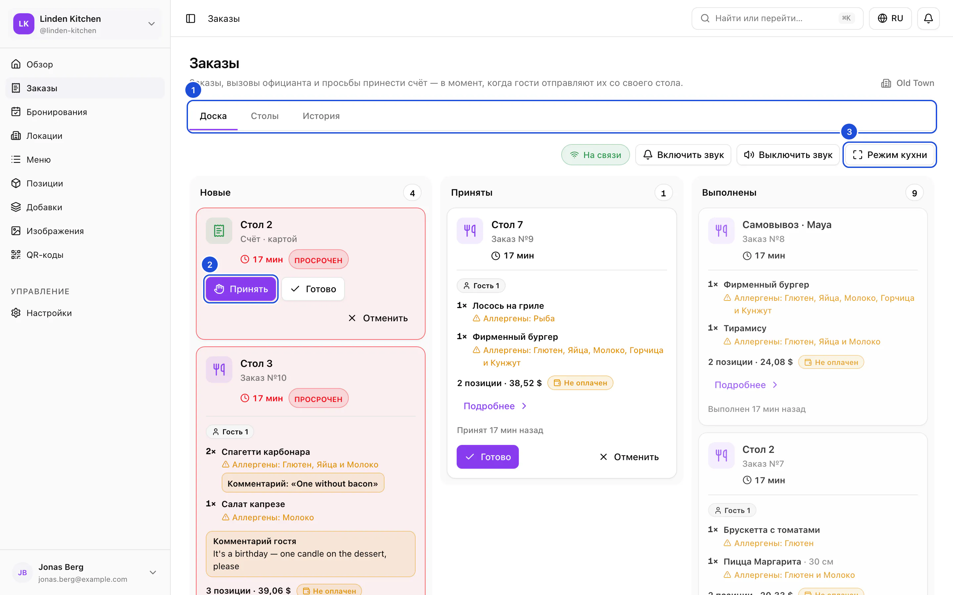The image size is (953, 595).
Task: Click the Самовывоз Maya cutlery icon
Action: [x=721, y=231]
